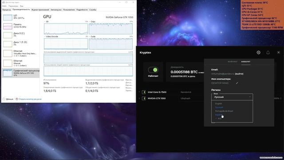Click Открыть монитор ресурсов link
Viewport: 284px width, 160px height.
pos(30,99)
